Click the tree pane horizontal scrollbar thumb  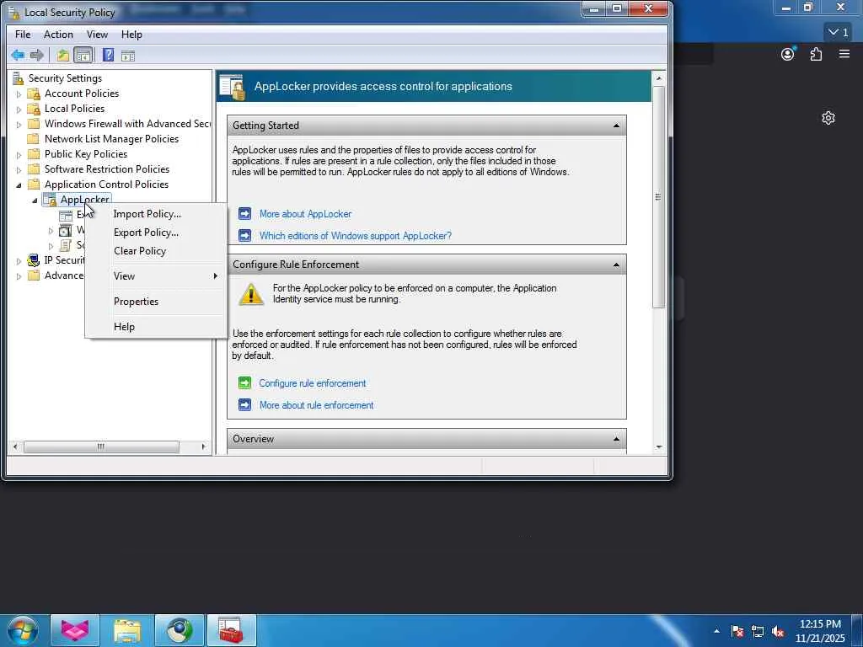coord(101,446)
